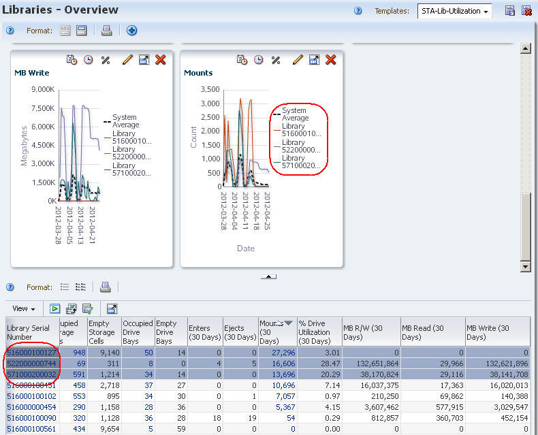
Task: Collapse graphs pane using splitter arrow
Action: pyautogui.click(x=269, y=276)
